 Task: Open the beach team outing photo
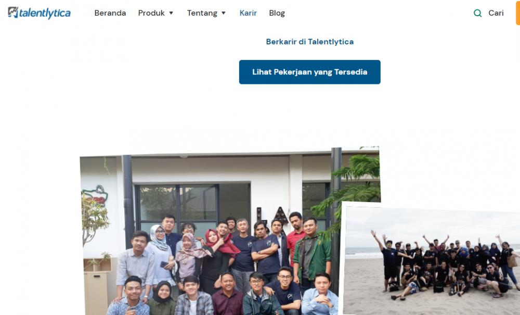tap(431, 259)
